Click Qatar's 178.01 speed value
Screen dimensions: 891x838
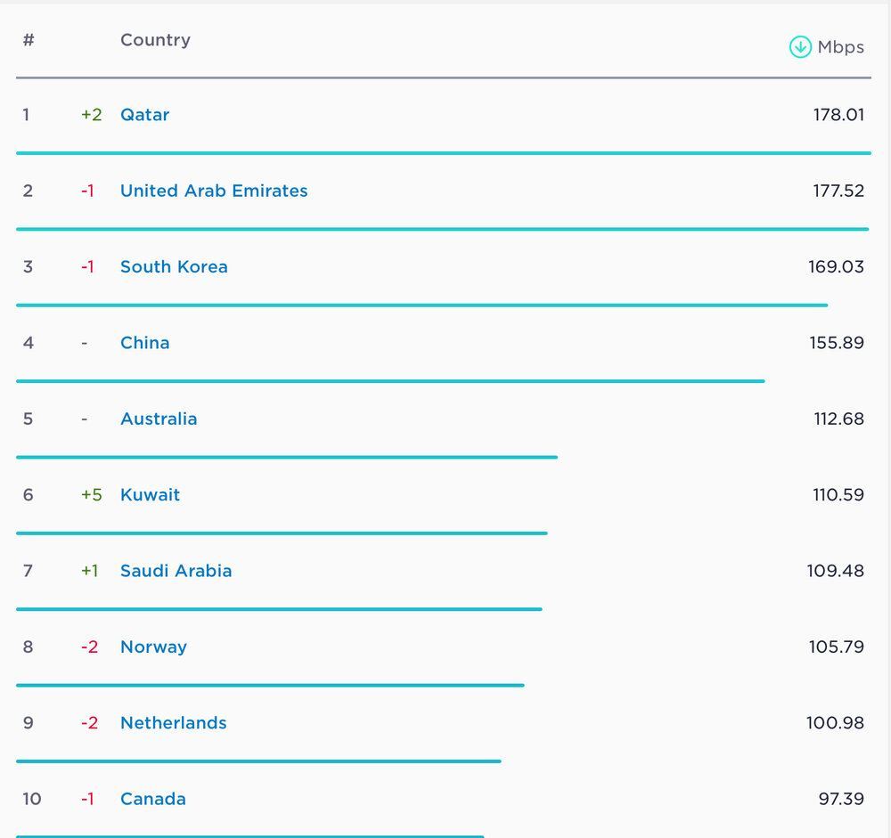coord(838,115)
